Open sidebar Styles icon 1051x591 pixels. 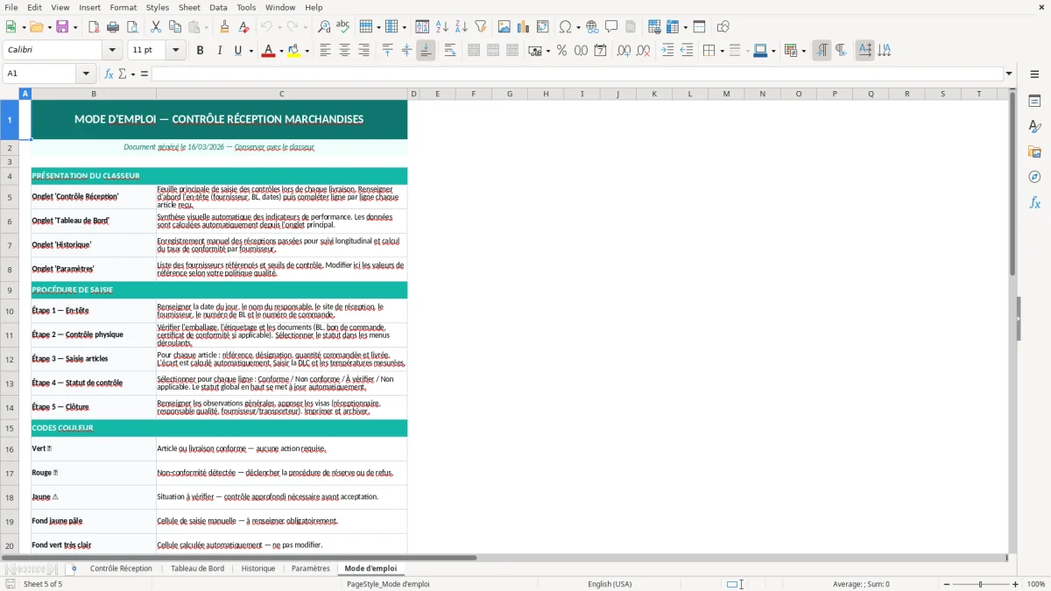coord(1034,126)
